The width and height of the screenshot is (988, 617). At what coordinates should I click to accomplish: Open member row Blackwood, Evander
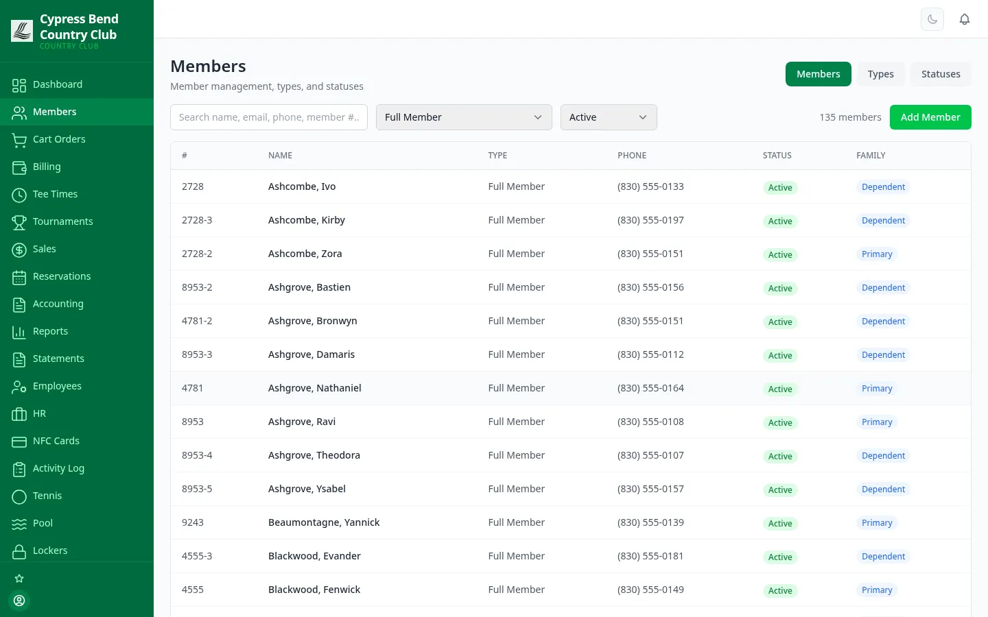click(571, 556)
